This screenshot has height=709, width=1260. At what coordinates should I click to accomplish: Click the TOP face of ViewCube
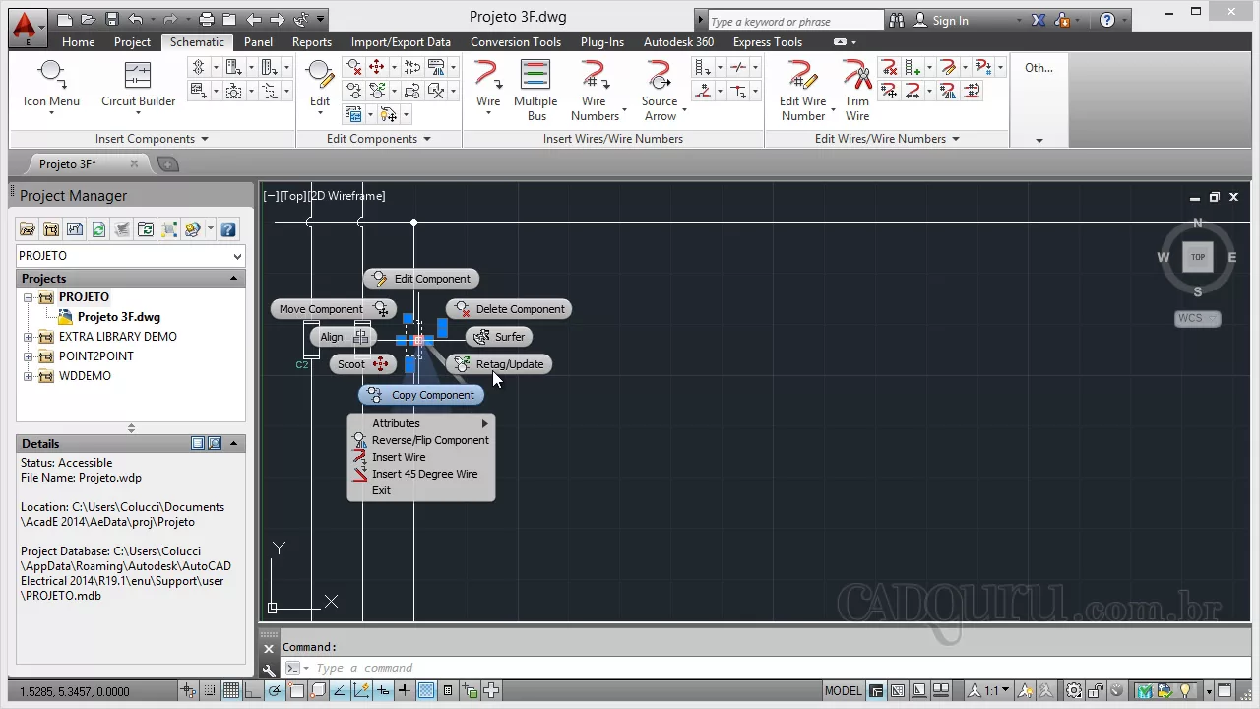point(1198,257)
